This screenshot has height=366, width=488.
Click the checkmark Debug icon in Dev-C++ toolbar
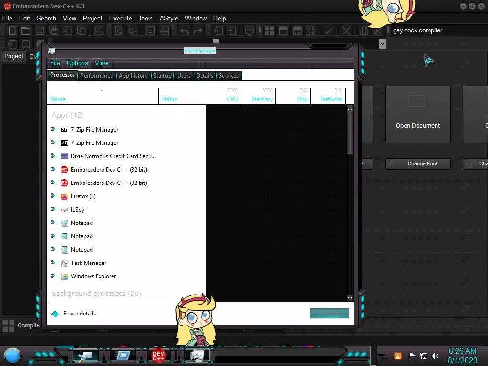coord(328,31)
